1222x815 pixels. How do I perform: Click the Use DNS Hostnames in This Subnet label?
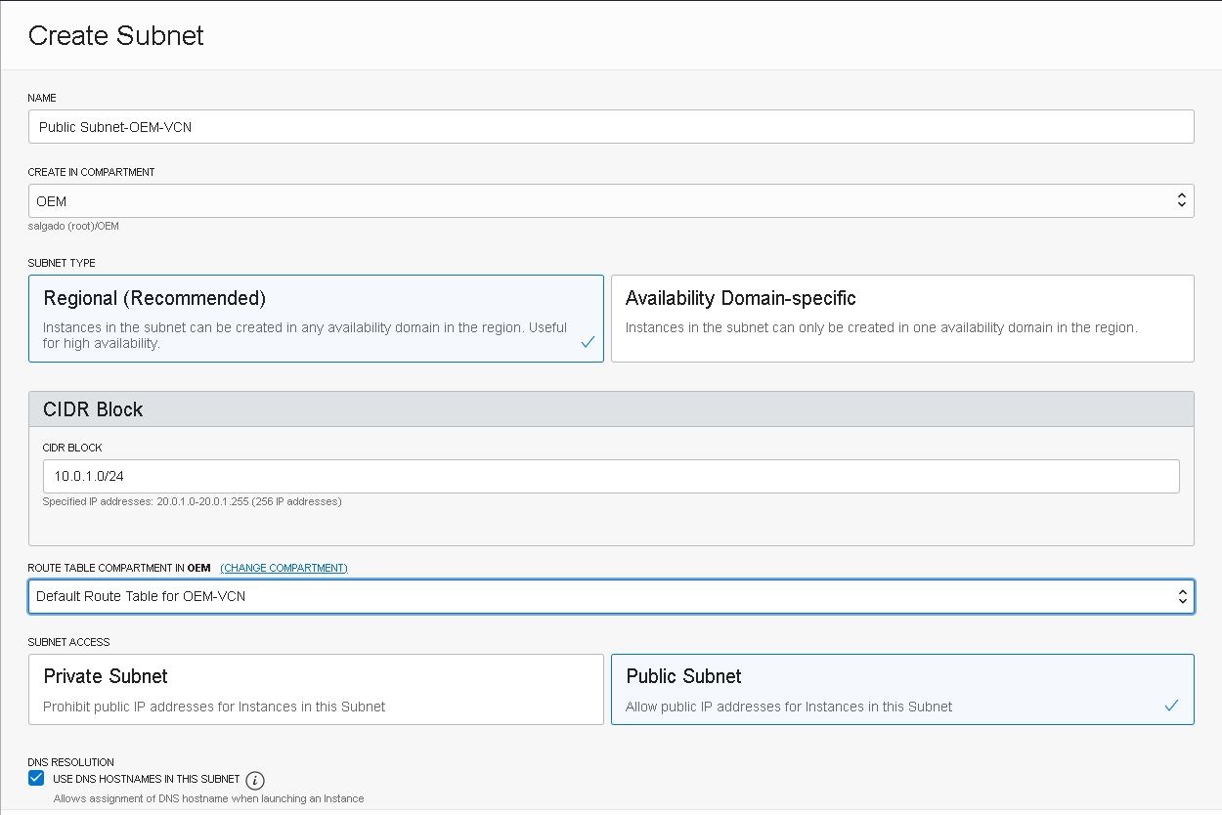click(146, 779)
